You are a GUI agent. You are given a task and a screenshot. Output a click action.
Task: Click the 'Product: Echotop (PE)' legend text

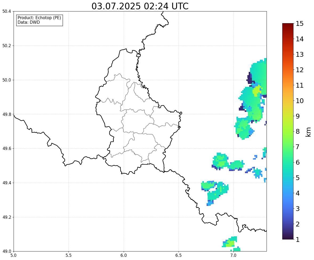[39, 18]
